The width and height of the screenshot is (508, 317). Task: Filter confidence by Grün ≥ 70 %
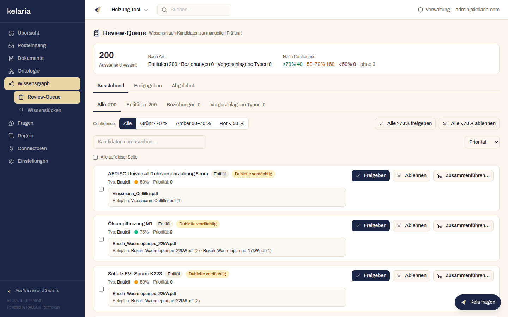[154, 124]
